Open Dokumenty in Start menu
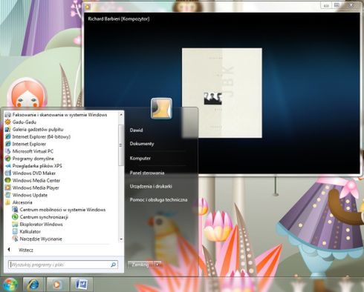The image size is (364, 292). coord(142,144)
